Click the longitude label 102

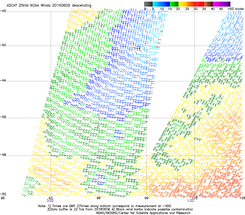coord(195,198)
